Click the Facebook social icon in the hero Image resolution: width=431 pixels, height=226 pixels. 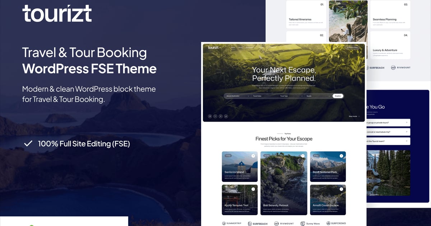pyautogui.click(x=221, y=116)
